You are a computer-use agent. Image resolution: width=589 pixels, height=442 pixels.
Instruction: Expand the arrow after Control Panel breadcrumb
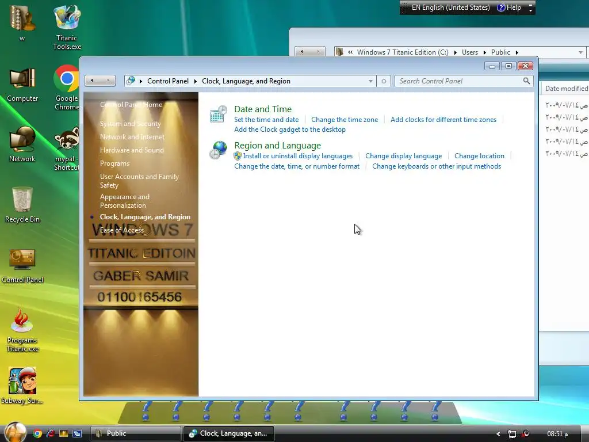(196, 81)
